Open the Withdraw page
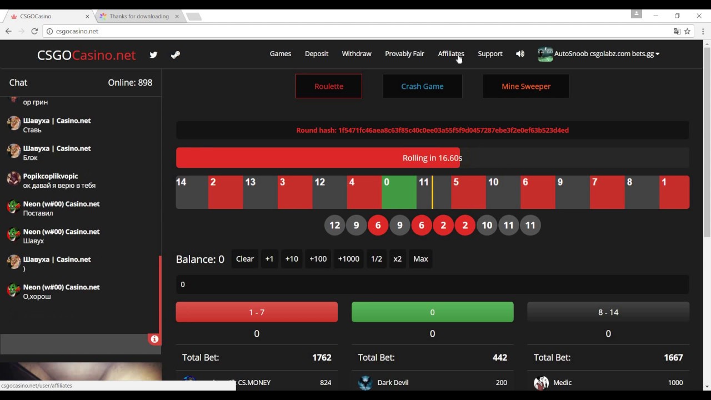The height and width of the screenshot is (400, 711). tap(357, 54)
